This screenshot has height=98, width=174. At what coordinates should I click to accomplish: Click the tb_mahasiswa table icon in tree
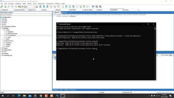pos(7,35)
